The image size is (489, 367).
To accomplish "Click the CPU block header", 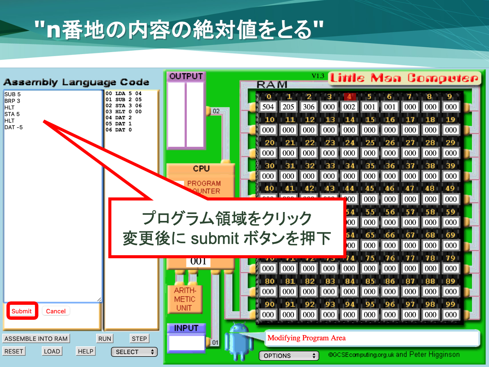I will tap(201, 169).
